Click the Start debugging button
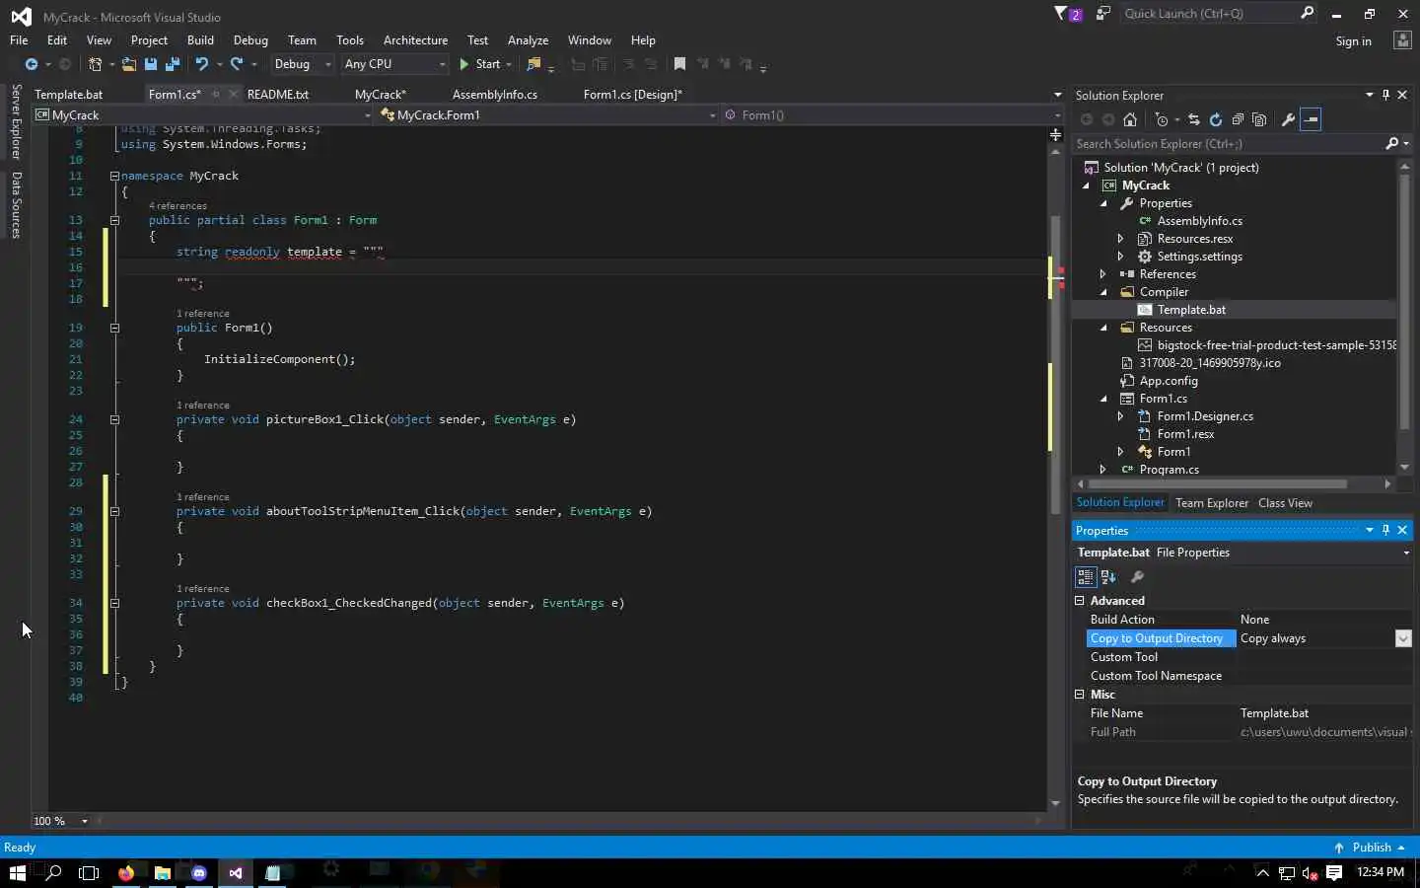Image resolution: width=1420 pixels, height=888 pixels. (x=479, y=64)
